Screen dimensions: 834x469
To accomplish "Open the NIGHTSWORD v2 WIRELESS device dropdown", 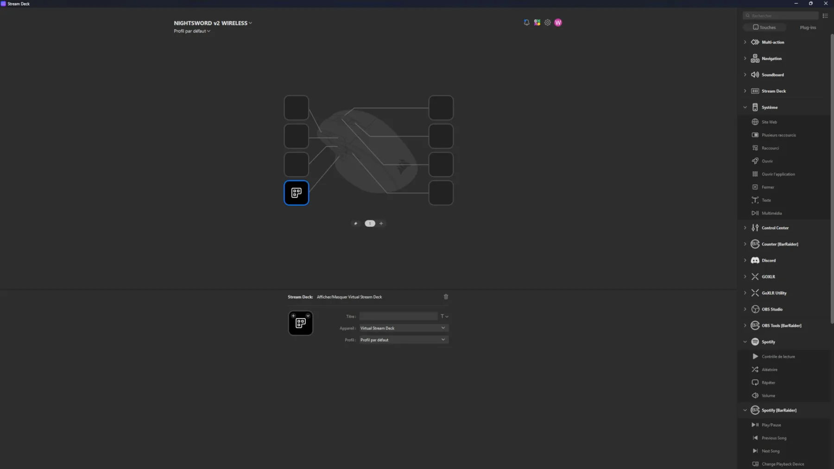I will coord(213,23).
